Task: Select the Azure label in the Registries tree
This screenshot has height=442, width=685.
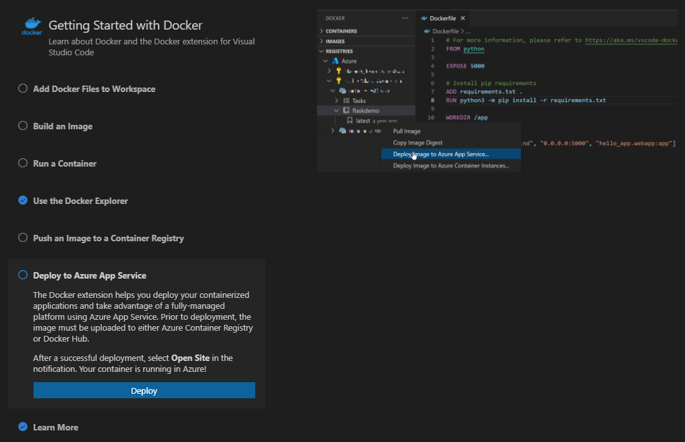Action: coord(349,61)
